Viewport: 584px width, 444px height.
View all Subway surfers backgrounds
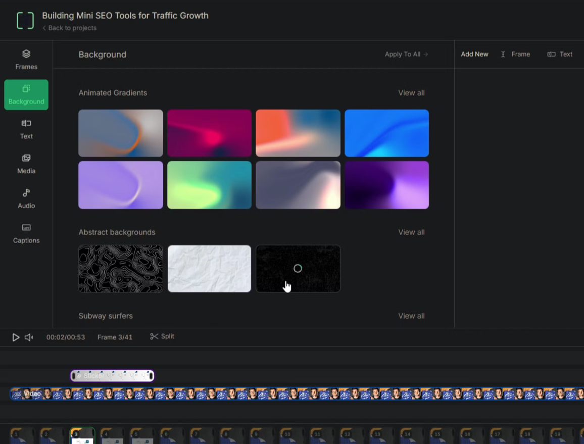[x=411, y=315]
